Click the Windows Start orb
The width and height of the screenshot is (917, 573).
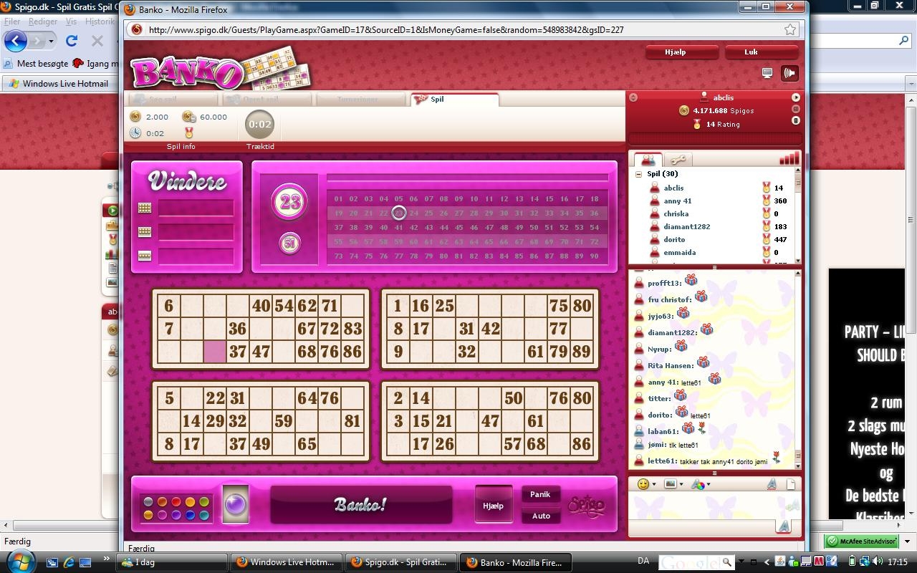(x=19, y=562)
